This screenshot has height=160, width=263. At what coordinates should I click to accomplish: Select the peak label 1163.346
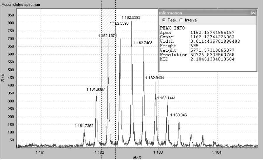click(178, 115)
